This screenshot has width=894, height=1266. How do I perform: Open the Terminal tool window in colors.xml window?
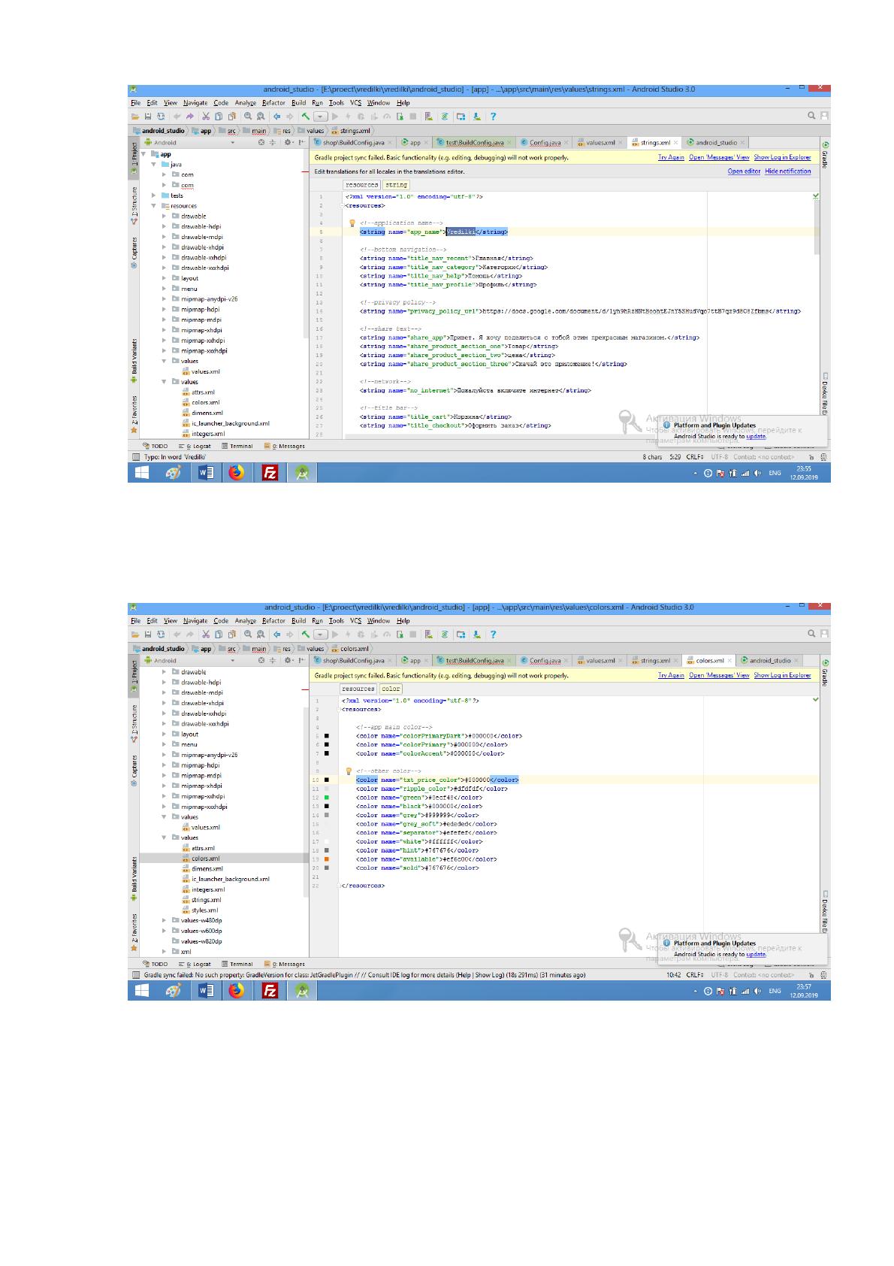coord(237,964)
